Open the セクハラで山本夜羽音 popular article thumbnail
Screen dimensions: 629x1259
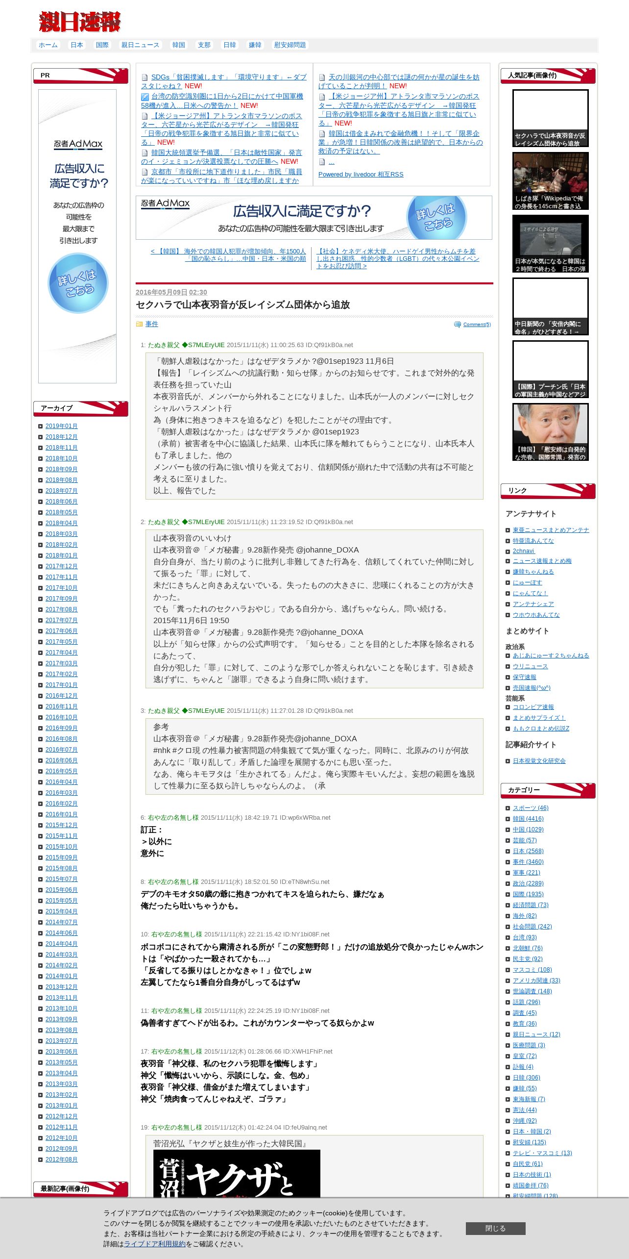(x=551, y=118)
